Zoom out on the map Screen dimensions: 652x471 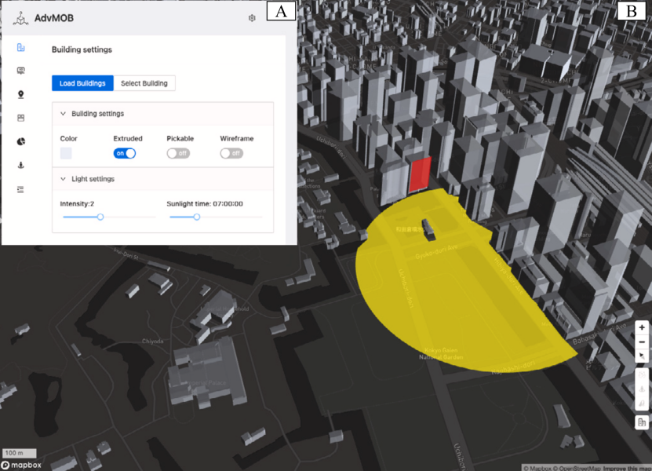click(642, 341)
